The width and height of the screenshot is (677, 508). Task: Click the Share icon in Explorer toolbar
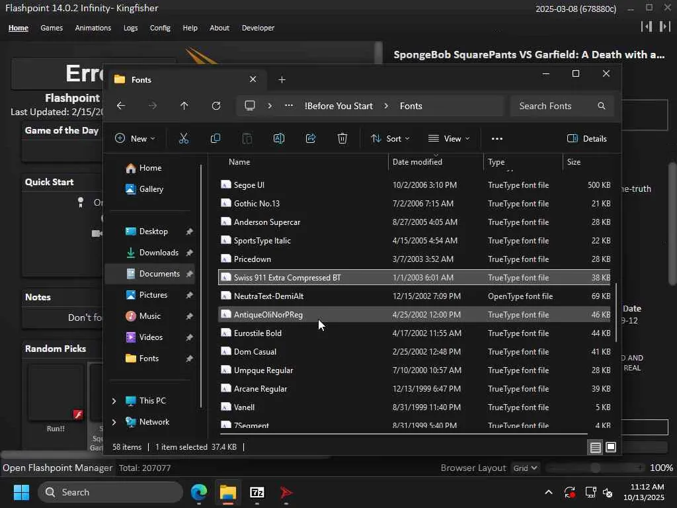311,139
